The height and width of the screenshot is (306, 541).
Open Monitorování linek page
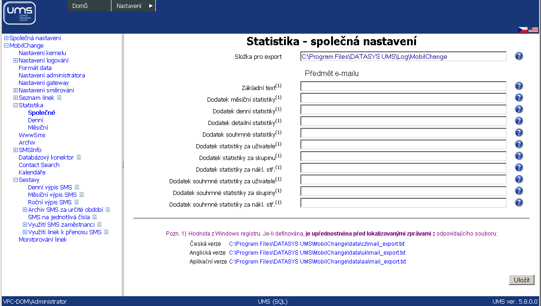[43, 240]
